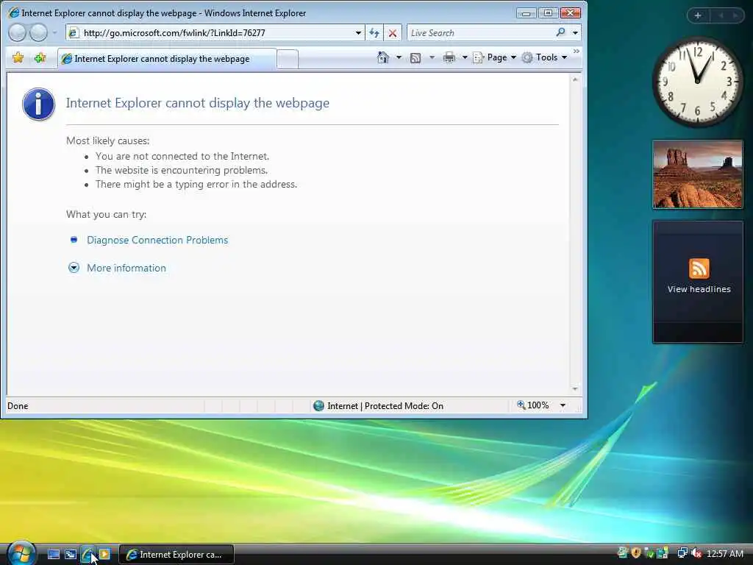This screenshot has width=753, height=565.
Task: Click Add to Favorites icon
Action: [40, 58]
